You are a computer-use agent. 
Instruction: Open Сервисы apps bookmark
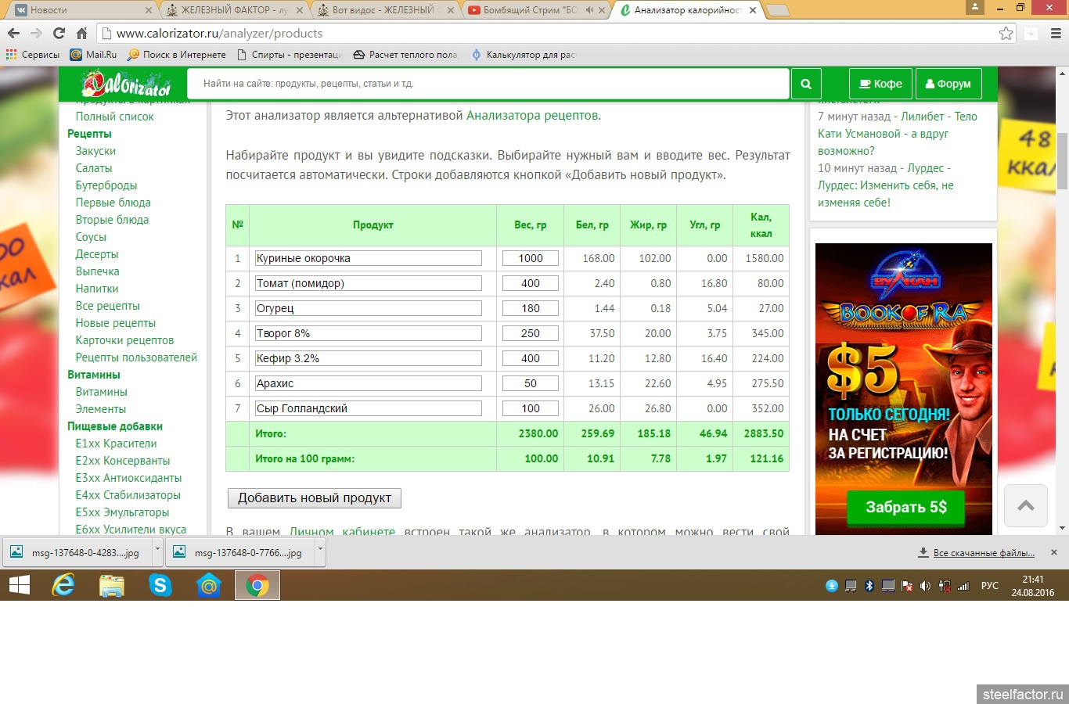tap(33, 55)
